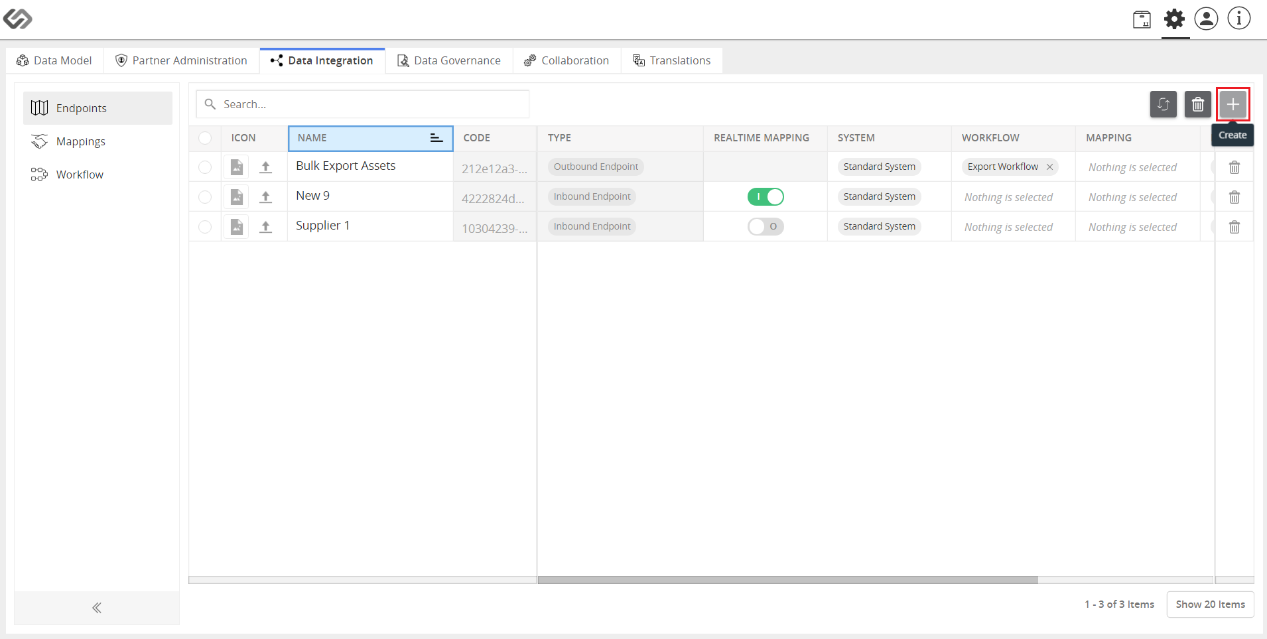The image size is (1267, 639).
Task: Select the Bulk Export Assets row checkbox
Action: [205, 167]
